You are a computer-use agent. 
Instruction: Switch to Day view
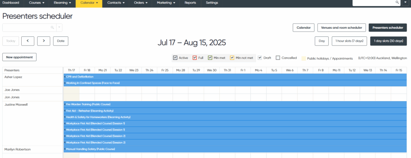(321, 41)
